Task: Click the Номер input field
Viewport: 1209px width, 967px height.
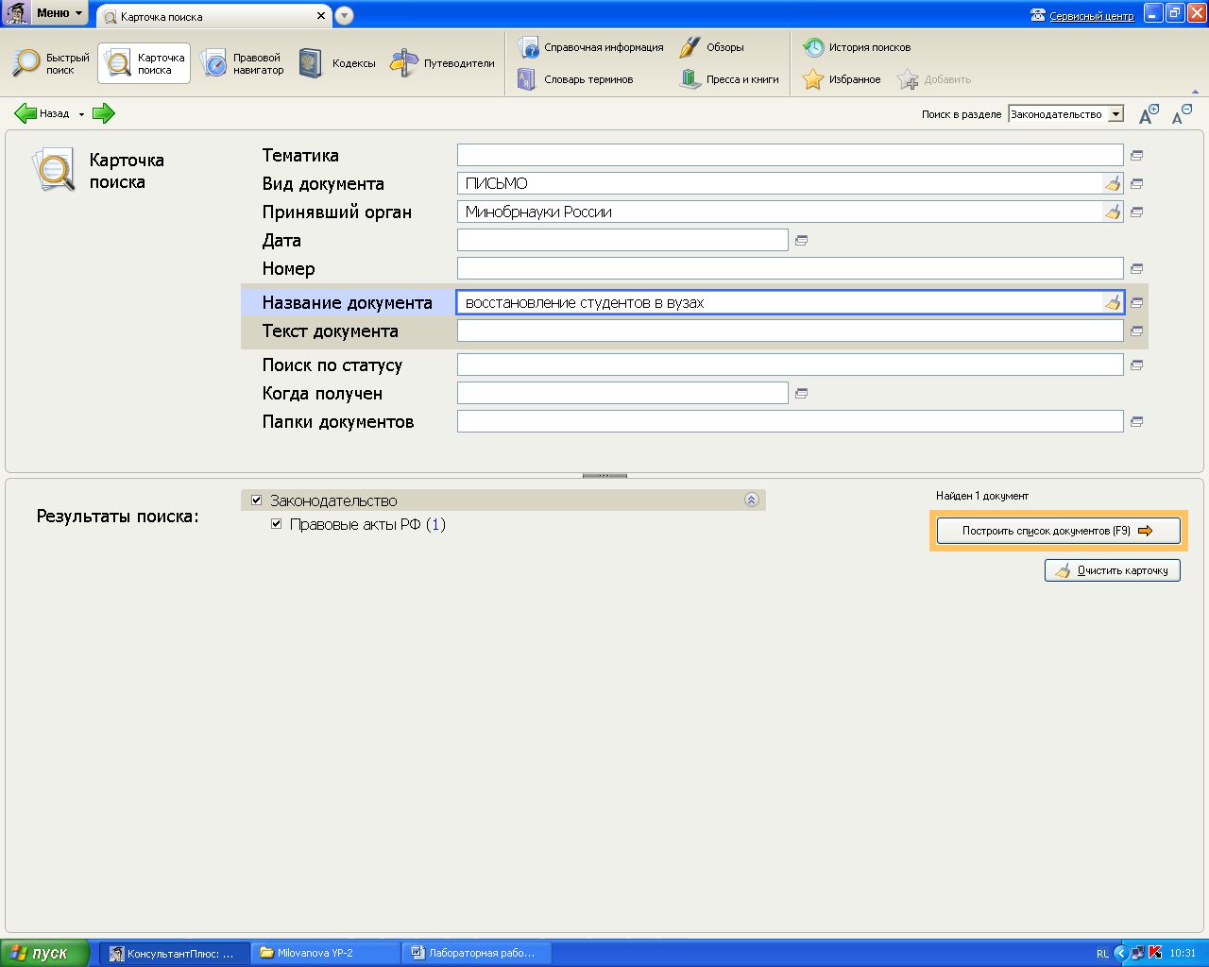Action: coord(790,268)
